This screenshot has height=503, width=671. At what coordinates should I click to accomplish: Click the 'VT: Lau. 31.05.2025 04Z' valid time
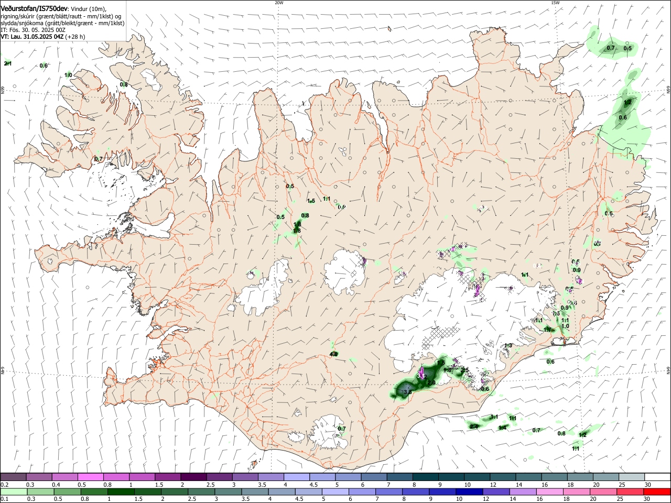point(32,37)
